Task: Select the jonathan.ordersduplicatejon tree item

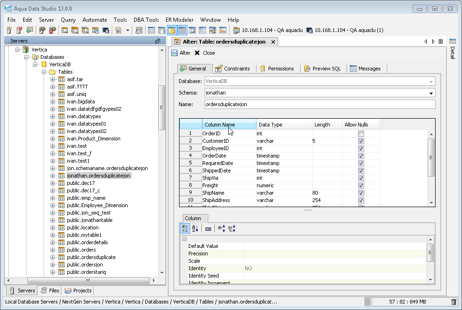Action: pyautogui.click(x=98, y=176)
